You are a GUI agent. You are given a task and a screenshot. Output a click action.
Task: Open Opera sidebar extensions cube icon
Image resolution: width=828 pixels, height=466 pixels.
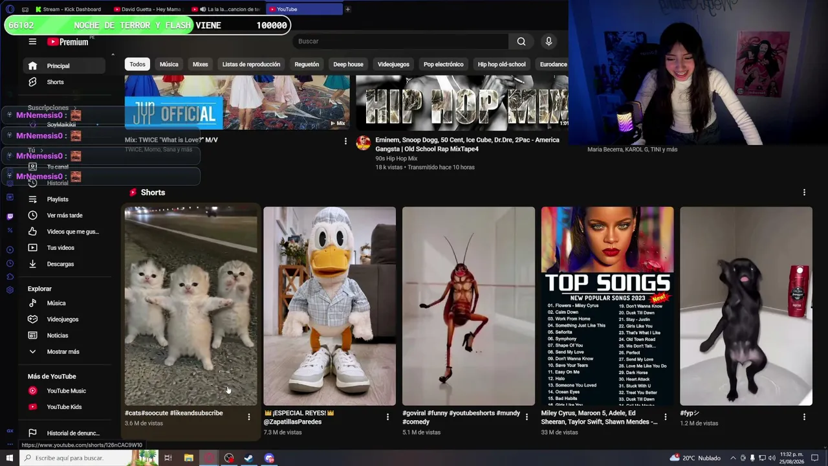pos(10,276)
